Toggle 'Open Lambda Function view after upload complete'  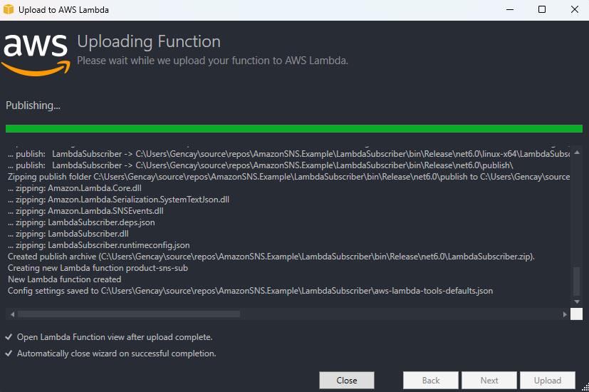tap(9, 337)
